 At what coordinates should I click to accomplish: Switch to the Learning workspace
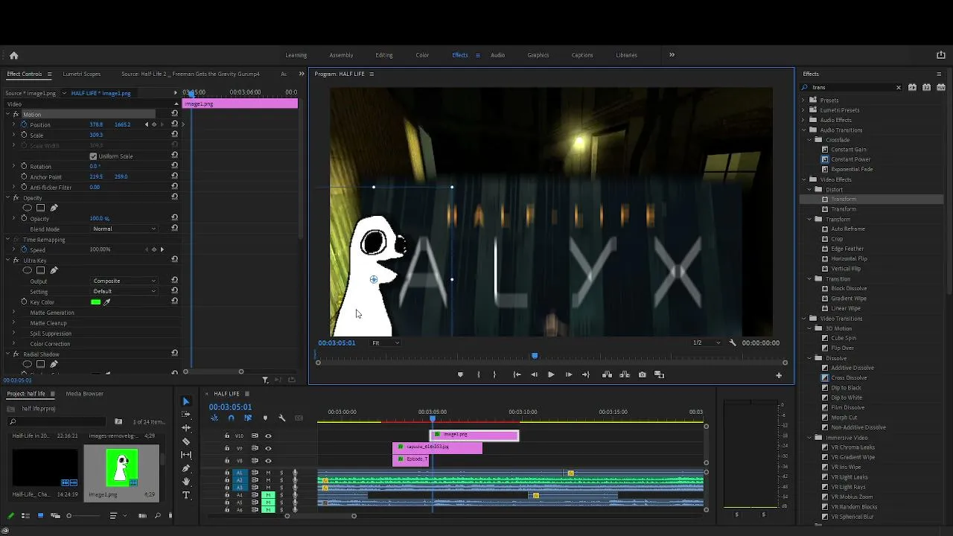click(296, 55)
